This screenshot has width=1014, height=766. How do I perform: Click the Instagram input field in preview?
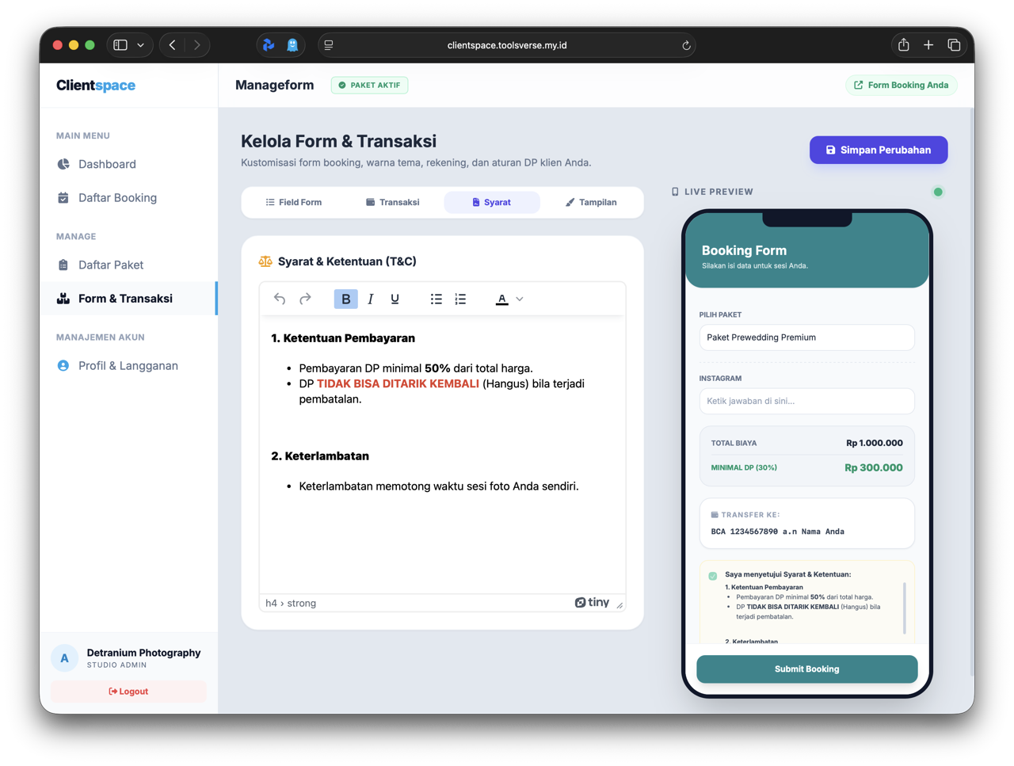tap(806, 401)
